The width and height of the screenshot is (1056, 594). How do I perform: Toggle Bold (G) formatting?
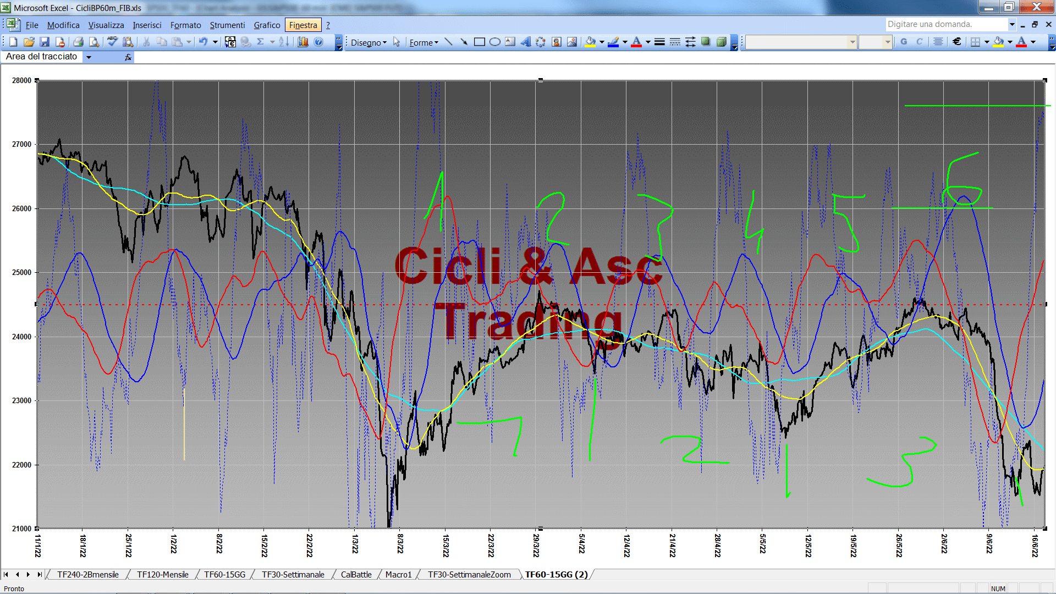click(904, 42)
